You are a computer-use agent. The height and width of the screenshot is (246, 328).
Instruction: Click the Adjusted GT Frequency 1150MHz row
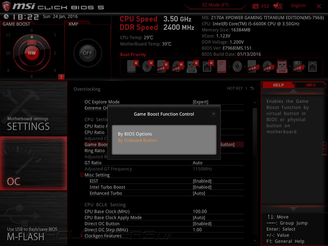coord(164,169)
